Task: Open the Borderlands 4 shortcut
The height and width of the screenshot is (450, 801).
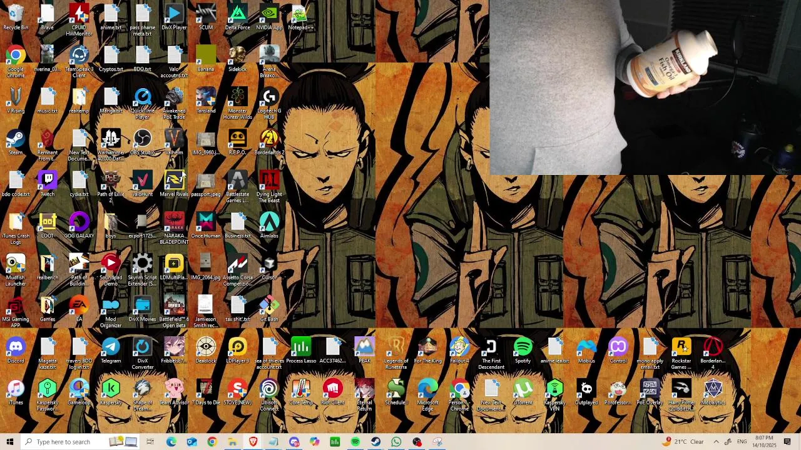Action: (713, 354)
